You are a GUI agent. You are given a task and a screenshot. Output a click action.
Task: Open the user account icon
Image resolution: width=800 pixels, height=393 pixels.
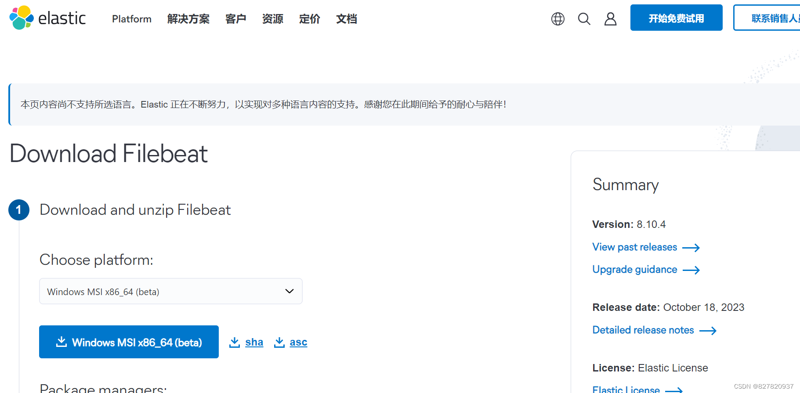point(610,19)
